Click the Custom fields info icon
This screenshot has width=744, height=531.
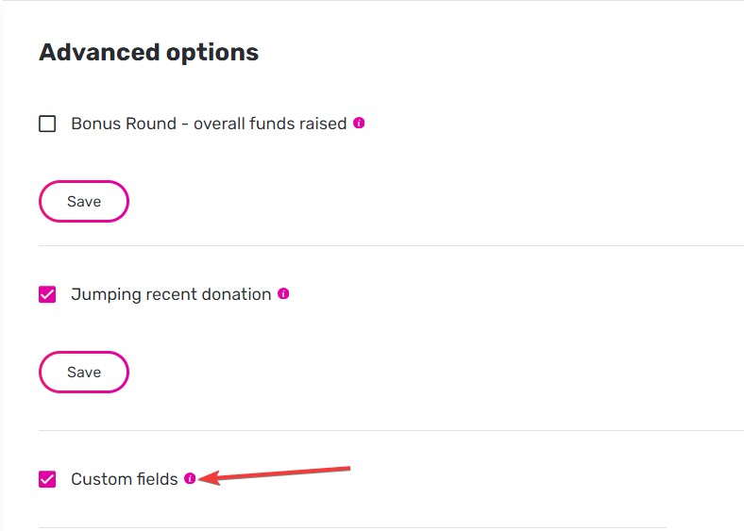pos(190,478)
